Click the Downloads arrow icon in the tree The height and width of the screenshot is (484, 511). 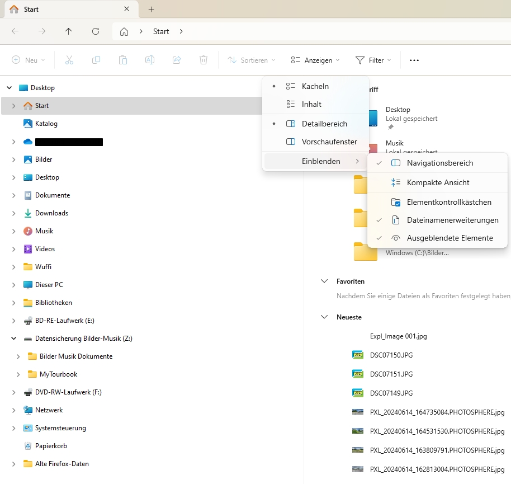click(28, 213)
